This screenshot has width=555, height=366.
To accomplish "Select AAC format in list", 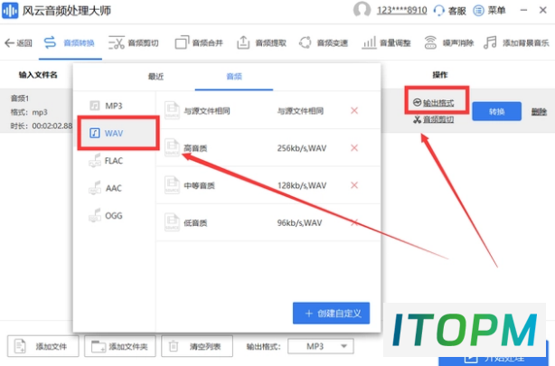I will pyautogui.click(x=114, y=188).
